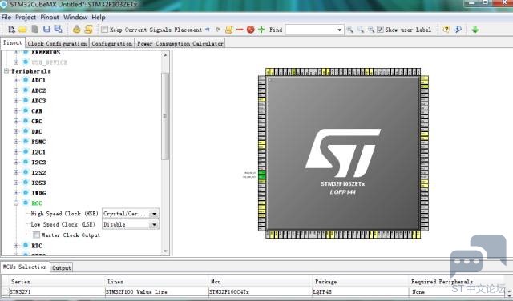Click the New Project toolbar icon
Screen dimensions: 513x301
[x=12, y=30]
